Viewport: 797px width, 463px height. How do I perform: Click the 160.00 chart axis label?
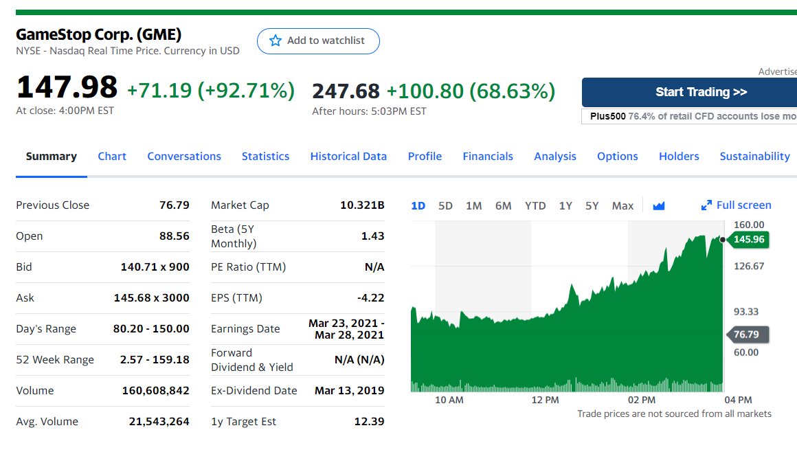tap(749, 225)
